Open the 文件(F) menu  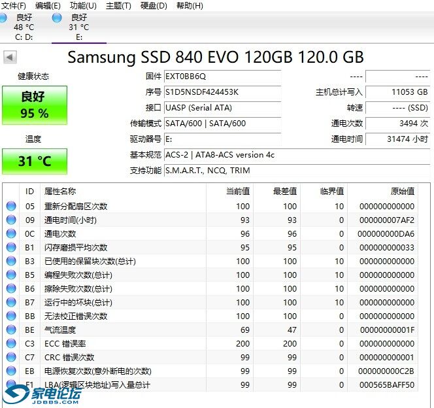pos(13,5)
